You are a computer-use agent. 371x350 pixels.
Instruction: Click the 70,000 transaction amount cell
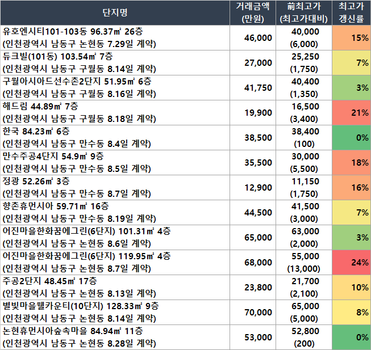253,313
